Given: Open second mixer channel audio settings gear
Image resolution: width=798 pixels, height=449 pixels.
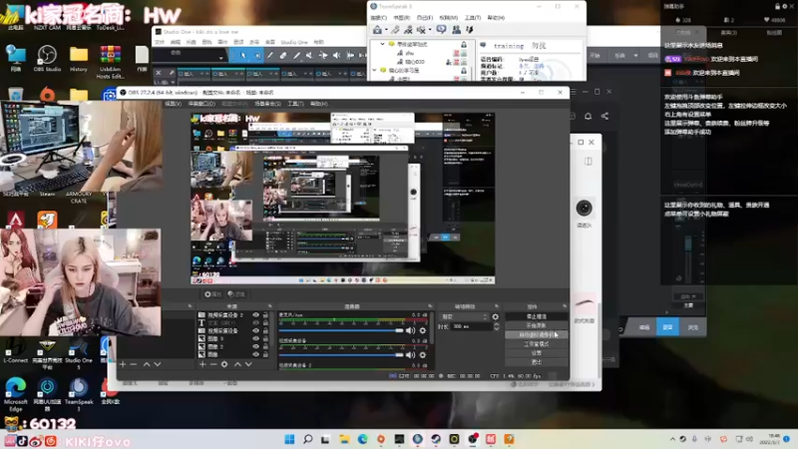Looking at the screenshot, I should (x=422, y=355).
